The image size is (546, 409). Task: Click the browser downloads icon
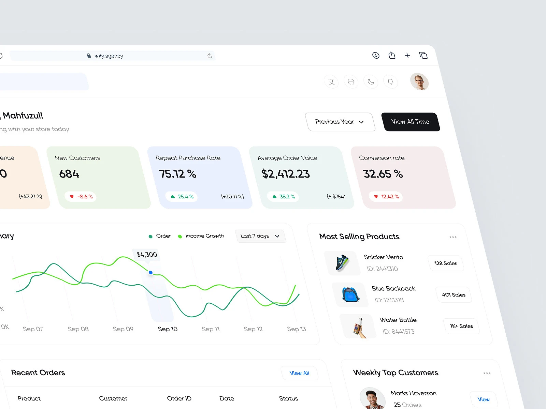[376, 56]
